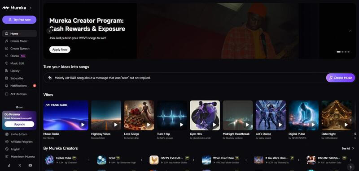Open more options for If You Were Here

[x=298, y=160]
